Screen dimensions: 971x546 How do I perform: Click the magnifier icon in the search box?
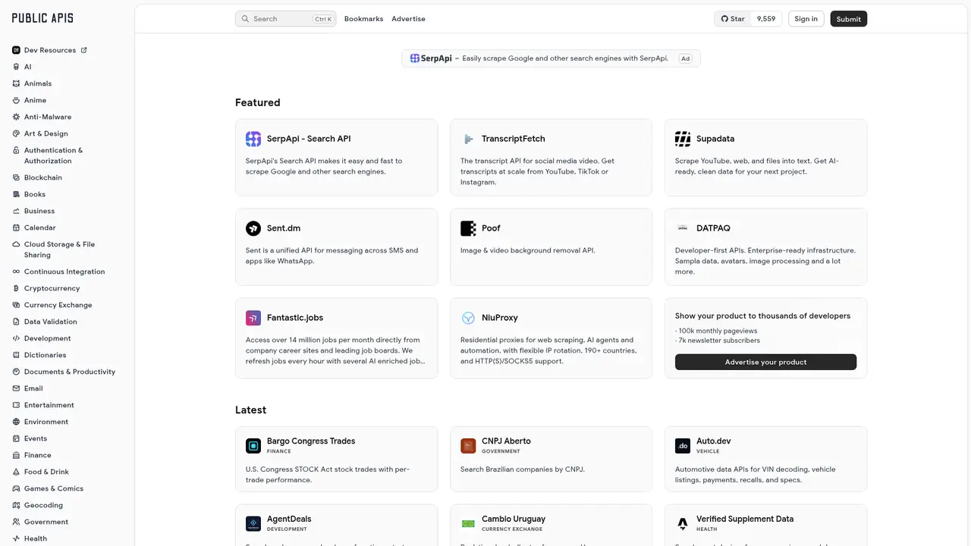coord(245,19)
